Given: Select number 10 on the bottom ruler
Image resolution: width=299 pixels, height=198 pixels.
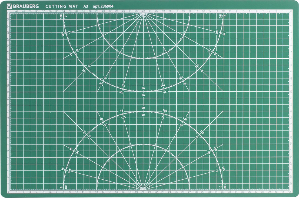Looking at the screenshot, I should 77,192.
